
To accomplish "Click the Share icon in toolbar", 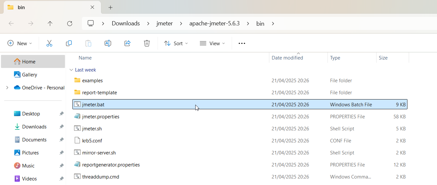I will coord(127,43).
